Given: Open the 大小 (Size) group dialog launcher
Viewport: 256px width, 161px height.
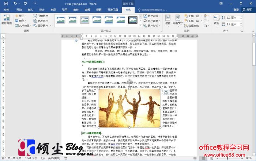Looking at the screenshot, I should (x=242, y=31).
